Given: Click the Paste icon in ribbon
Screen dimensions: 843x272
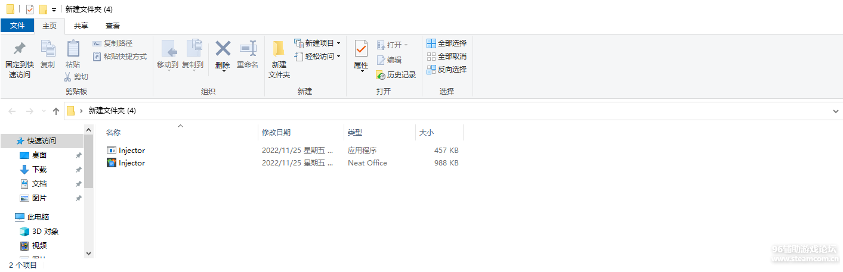Looking at the screenshot, I should tap(73, 49).
